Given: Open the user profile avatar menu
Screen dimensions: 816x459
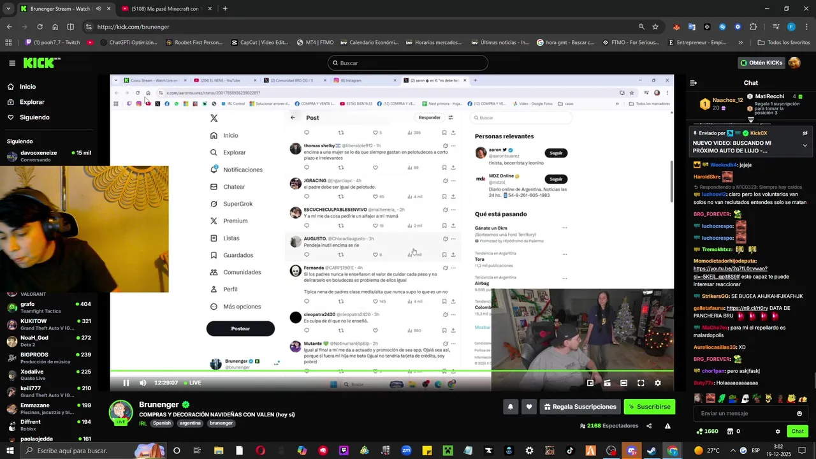Looking at the screenshot, I should pyautogui.click(x=794, y=62).
